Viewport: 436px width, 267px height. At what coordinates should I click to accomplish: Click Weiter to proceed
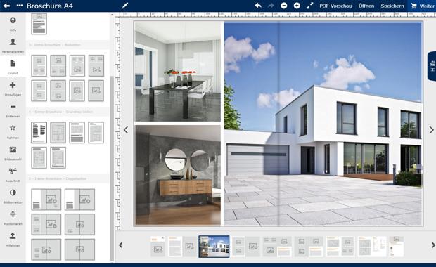427,6
